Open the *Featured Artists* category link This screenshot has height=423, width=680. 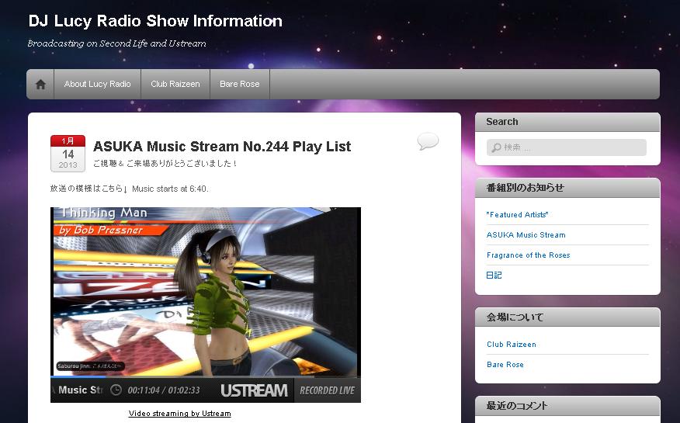pyautogui.click(x=517, y=214)
